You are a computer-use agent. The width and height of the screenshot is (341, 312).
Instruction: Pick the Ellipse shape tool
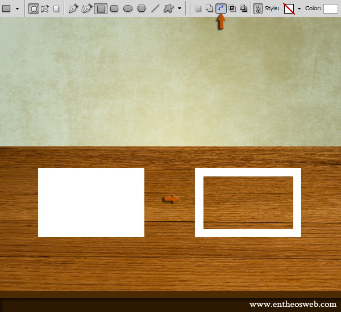(128, 9)
